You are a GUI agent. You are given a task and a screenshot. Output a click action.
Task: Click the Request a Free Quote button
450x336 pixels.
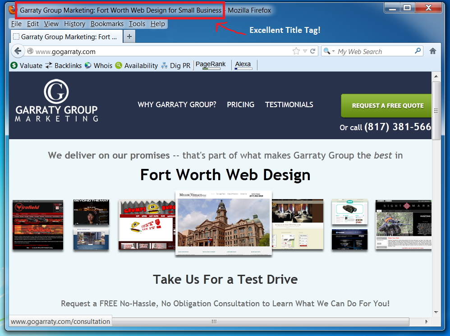pyautogui.click(x=386, y=105)
